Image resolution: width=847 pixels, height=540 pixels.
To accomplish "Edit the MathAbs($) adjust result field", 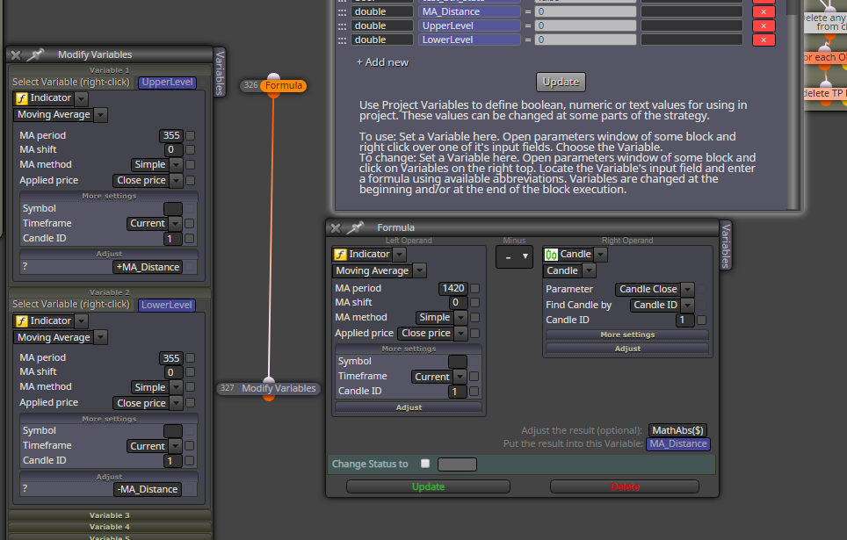I will tap(678, 430).
